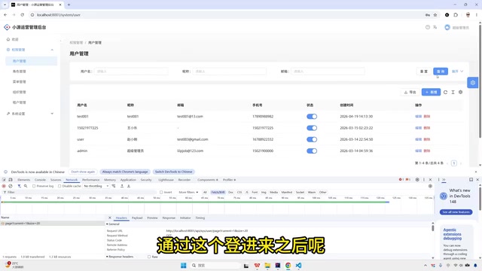Image resolution: width=482 pixels, height=271 pixels.
Task: Open the Payload tab of the request
Action: (x=137, y=218)
